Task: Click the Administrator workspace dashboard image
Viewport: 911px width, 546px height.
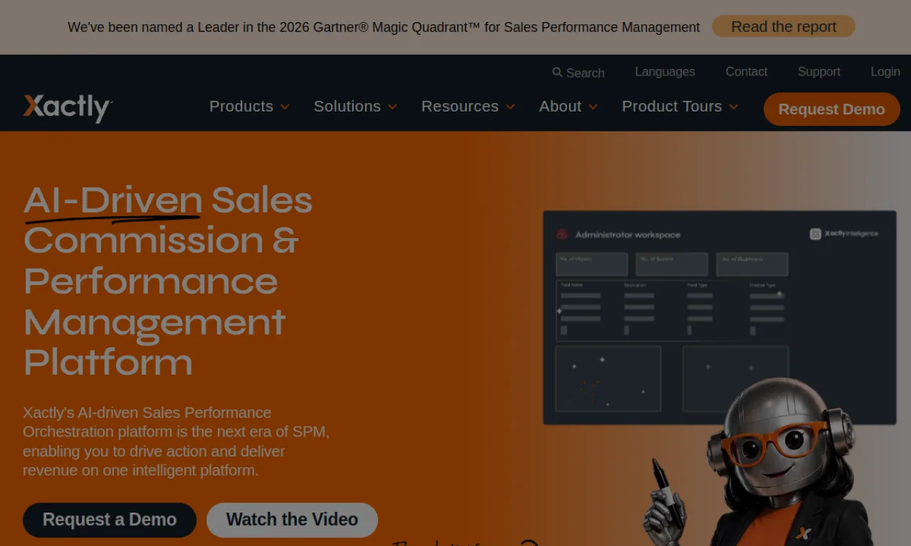Action: click(x=719, y=317)
